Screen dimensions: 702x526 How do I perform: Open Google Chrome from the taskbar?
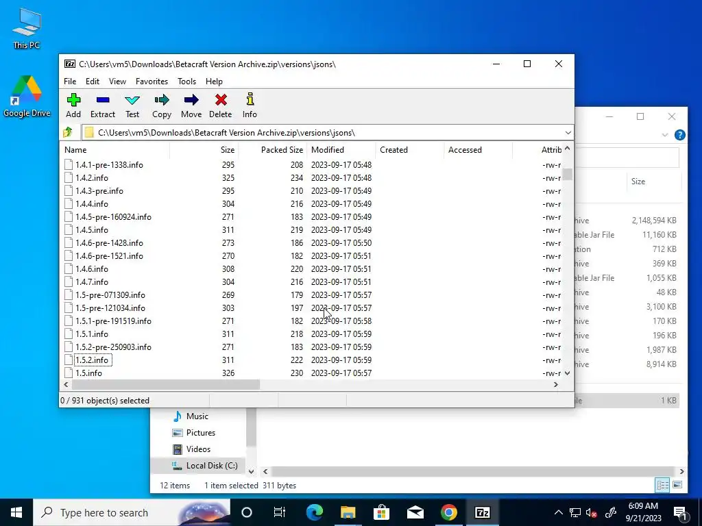(448, 512)
